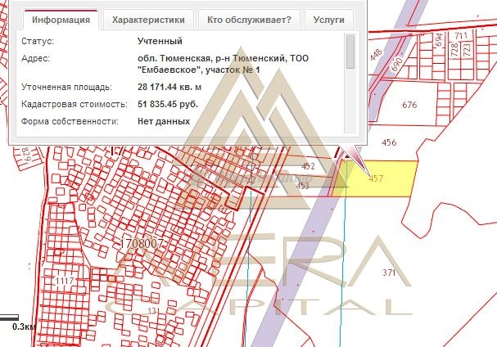Open the Информация tab
Image resolution: width=497 pixels, height=347 pixels.
[x=61, y=20]
